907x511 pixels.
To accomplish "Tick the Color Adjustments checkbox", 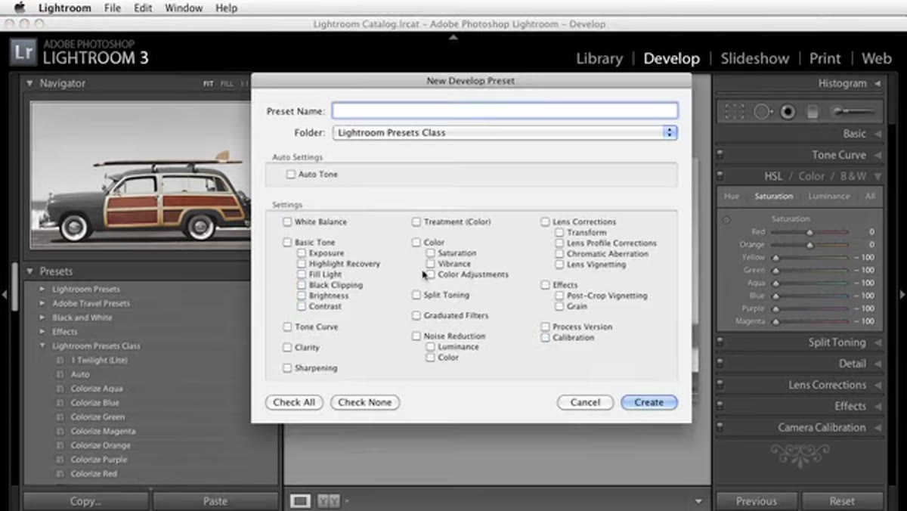I will [x=431, y=275].
